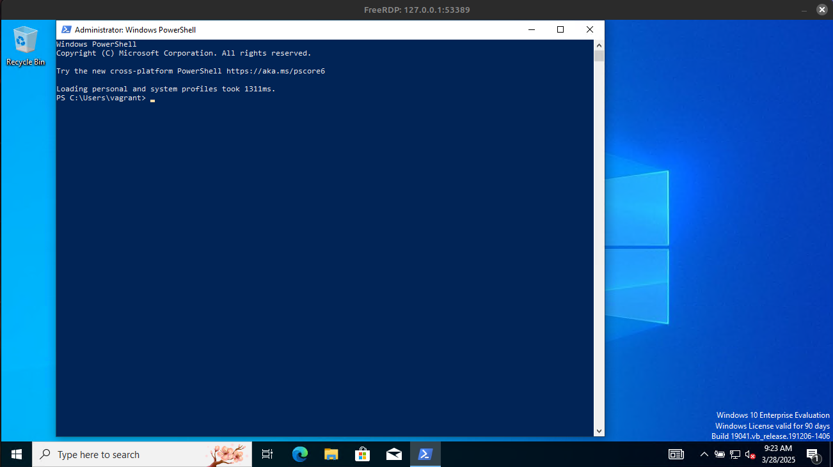Click the battery power tray icon
This screenshot has width=833, height=467.
[x=720, y=454]
